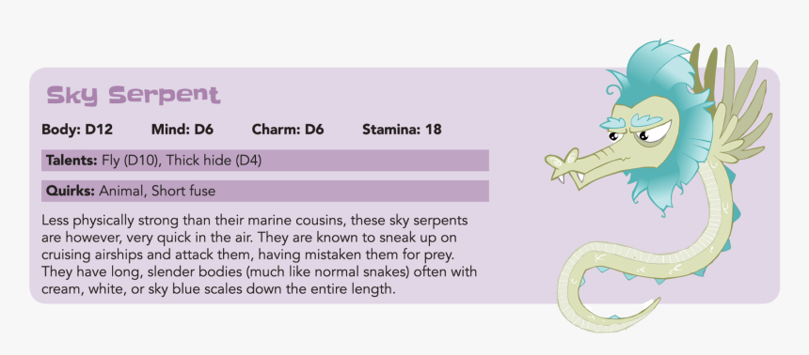
Task: Click the Stamina: 18 stat
Action: click(402, 130)
